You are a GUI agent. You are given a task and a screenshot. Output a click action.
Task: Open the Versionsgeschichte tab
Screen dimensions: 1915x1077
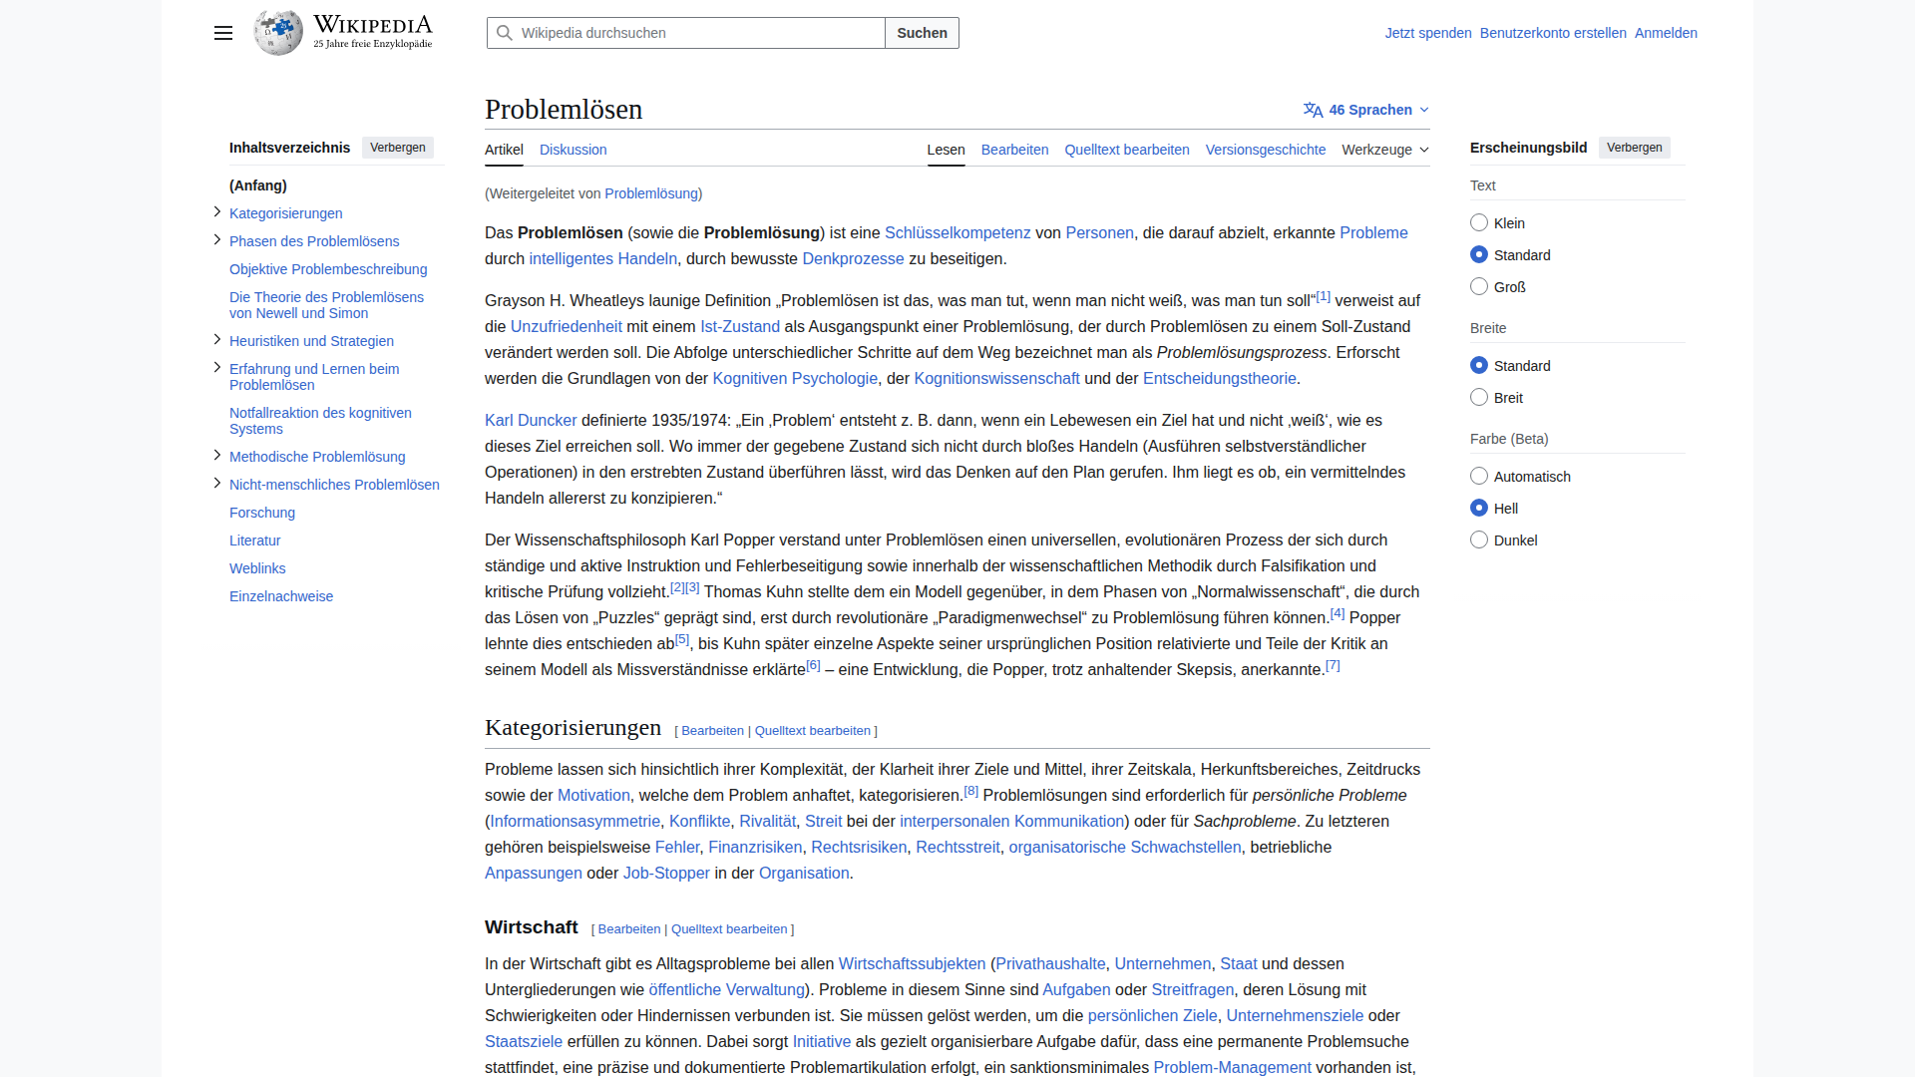[1265, 150]
